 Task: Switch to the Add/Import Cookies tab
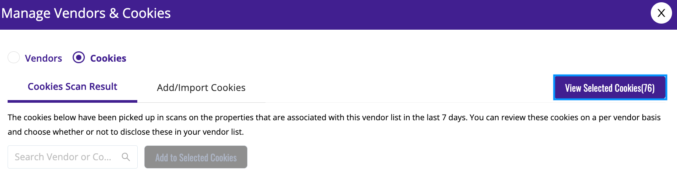[x=201, y=88]
